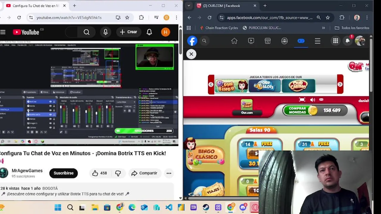Viewport: 381px width, 214px height.
Task: Click the install app icon in YouTube address bar
Action: (x=118, y=18)
